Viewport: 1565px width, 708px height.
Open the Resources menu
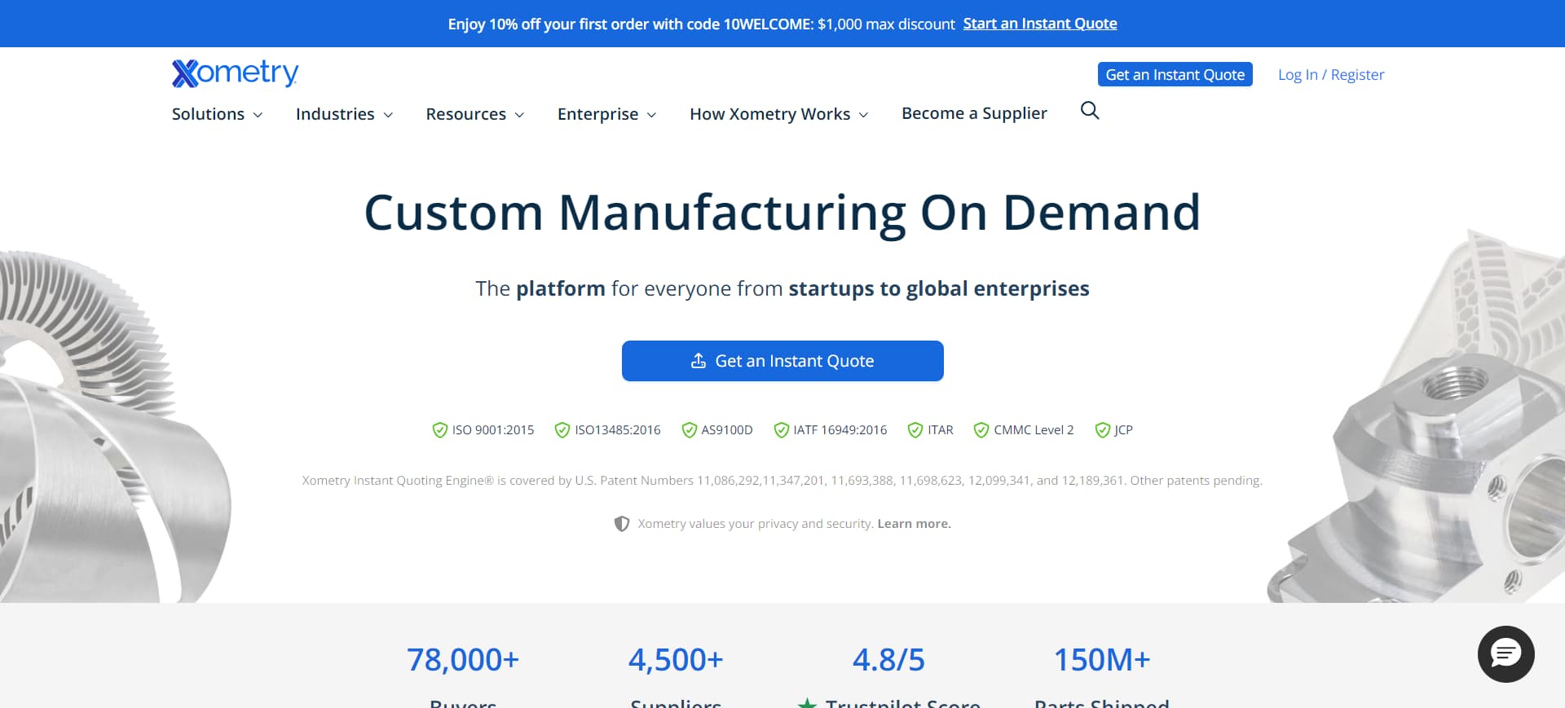point(474,114)
